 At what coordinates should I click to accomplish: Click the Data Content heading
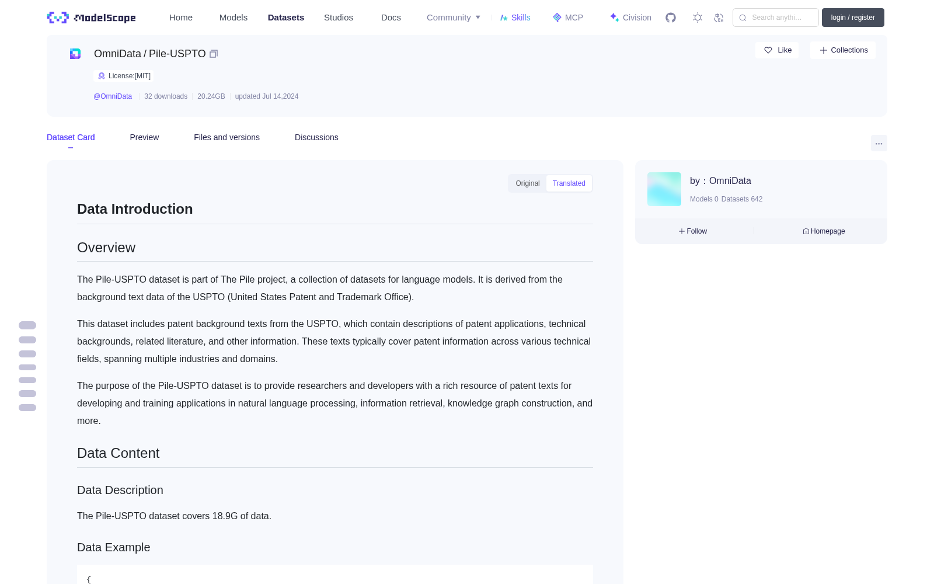[118, 453]
